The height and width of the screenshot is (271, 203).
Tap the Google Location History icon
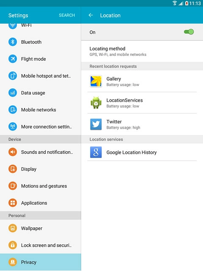point(96,152)
